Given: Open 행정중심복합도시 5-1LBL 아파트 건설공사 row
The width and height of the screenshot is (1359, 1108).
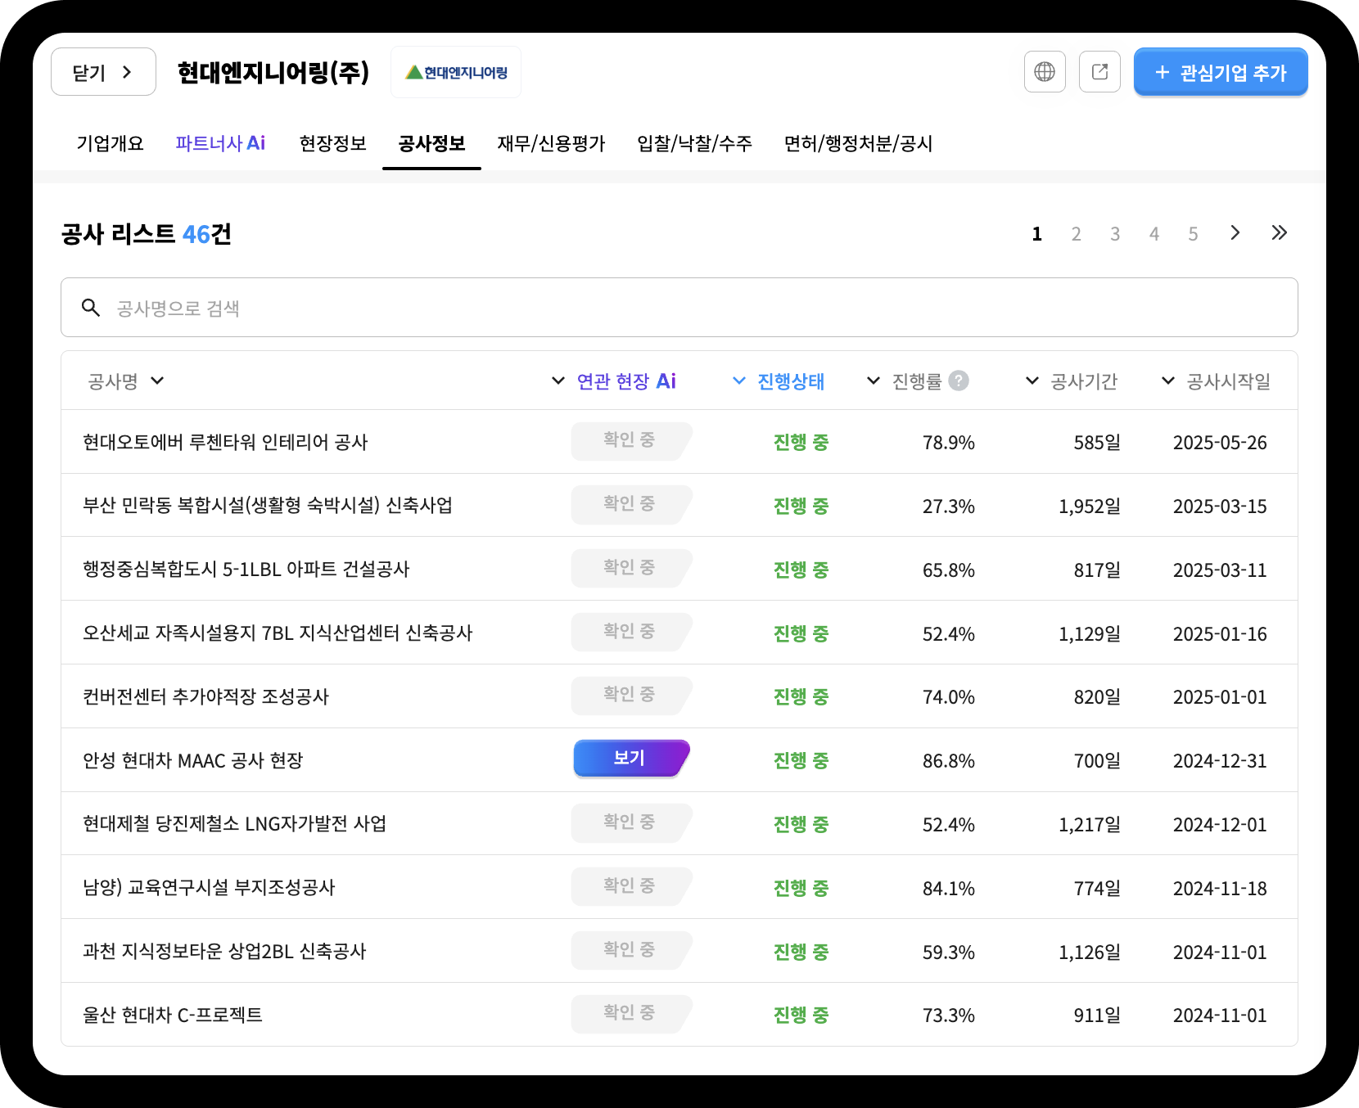Looking at the screenshot, I should 679,569.
